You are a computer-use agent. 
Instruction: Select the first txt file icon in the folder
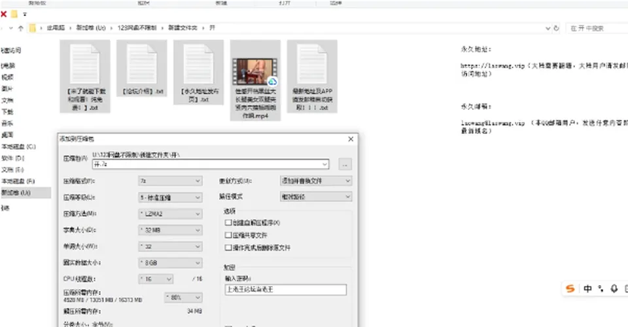pyautogui.click(x=84, y=64)
